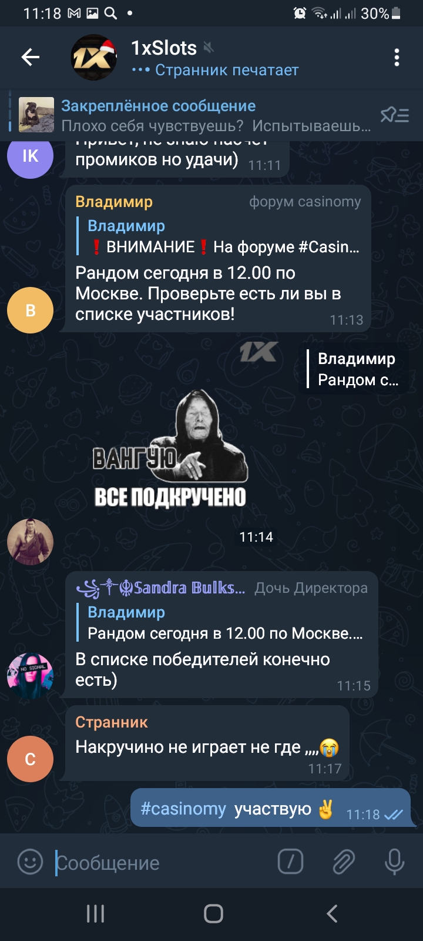Tap the Android recent apps button
The height and width of the screenshot is (941, 423).
pyautogui.click(x=95, y=913)
